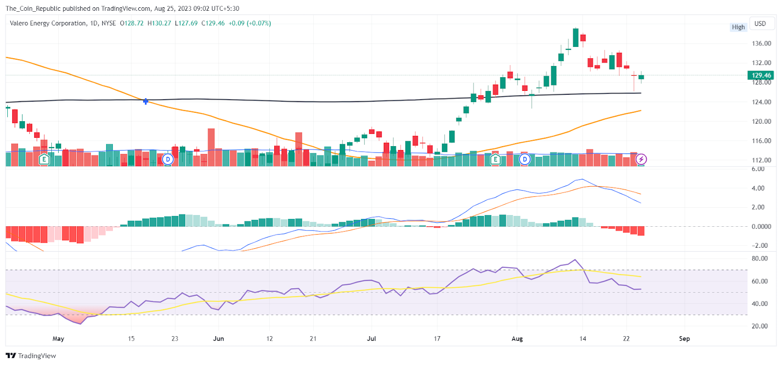Click the 0.0000 MACD axis label
Screen dimensions: 782x365
761,227
